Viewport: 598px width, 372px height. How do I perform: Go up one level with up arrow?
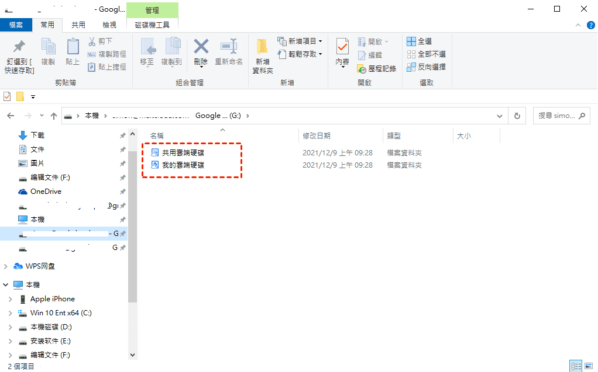coord(54,116)
